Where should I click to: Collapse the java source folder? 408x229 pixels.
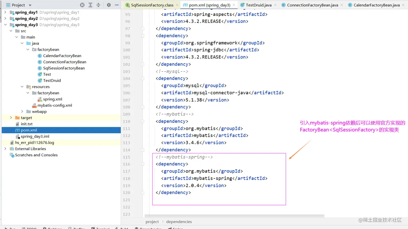coord(22,43)
